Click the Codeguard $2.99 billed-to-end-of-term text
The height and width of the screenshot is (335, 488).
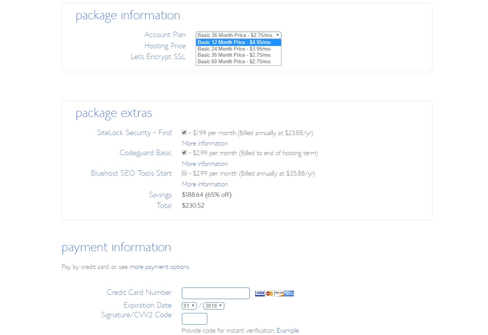pos(253,153)
